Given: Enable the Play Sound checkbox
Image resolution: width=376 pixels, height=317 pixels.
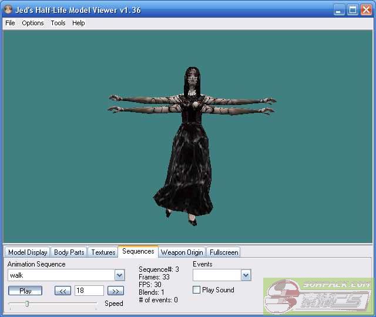Looking at the screenshot, I should 196,290.
